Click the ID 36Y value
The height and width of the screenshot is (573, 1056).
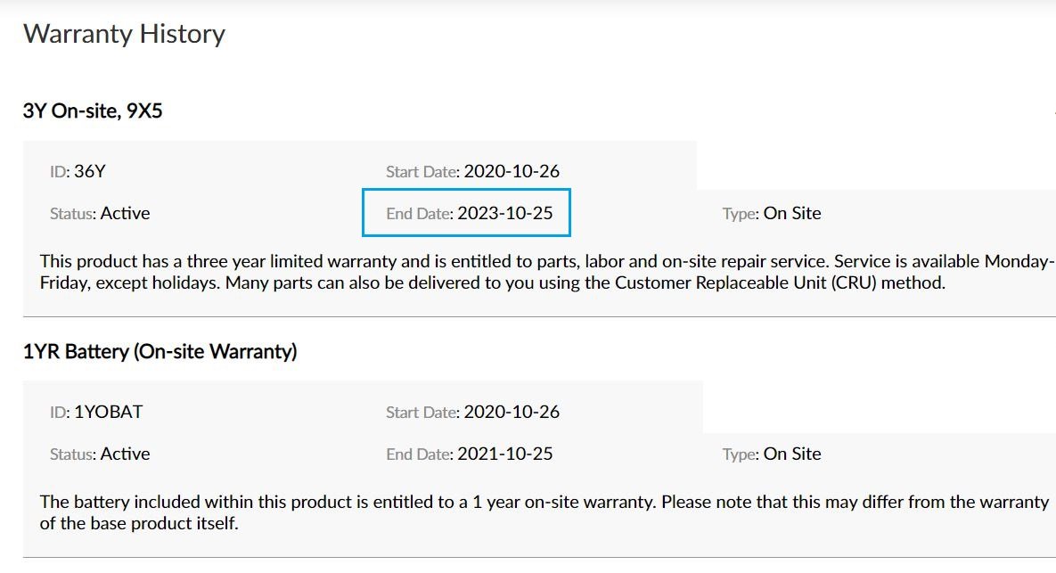(90, 171)
